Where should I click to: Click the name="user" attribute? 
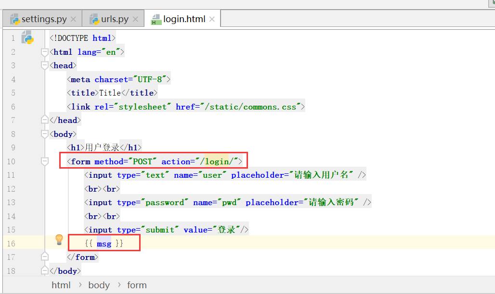point(200,175)
